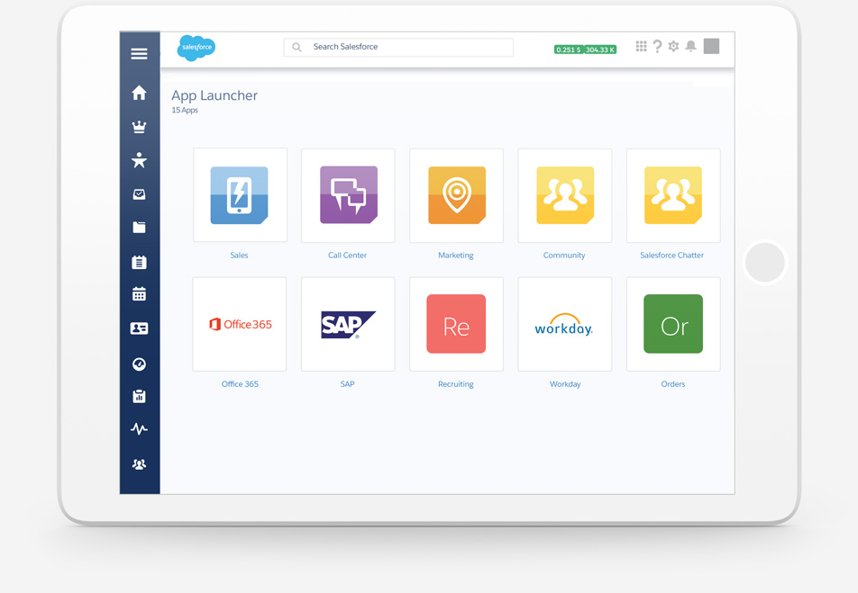Click the "Sales" text label below its tile
This screenshot has width=858, height=593.
pyautogui.click(x=239, y=256)
